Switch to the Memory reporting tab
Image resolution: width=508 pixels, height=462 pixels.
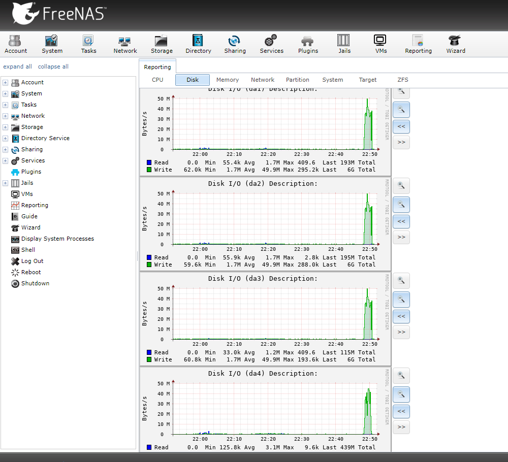(228, 80)
